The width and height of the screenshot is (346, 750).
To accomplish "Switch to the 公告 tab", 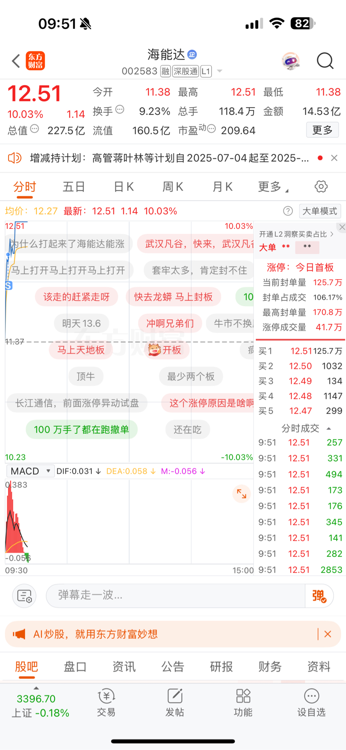I will (x=173, y=667).
